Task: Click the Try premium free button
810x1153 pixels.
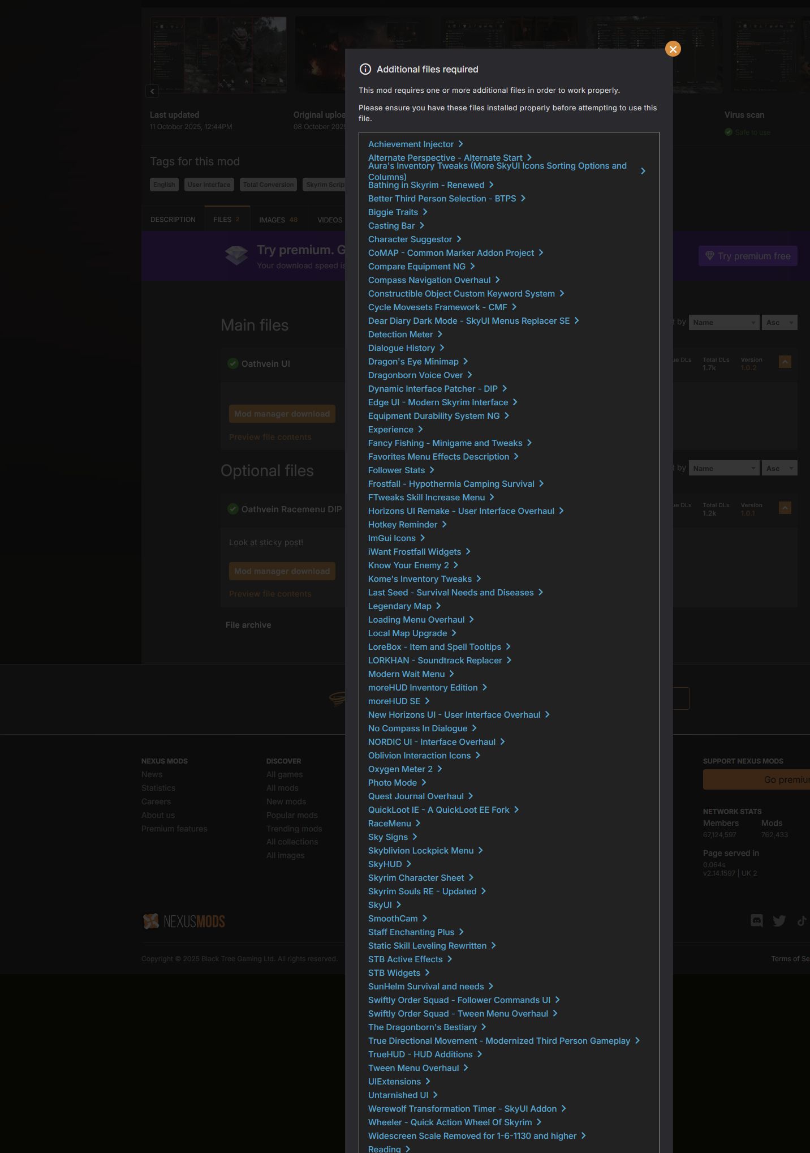Action: 748,256
